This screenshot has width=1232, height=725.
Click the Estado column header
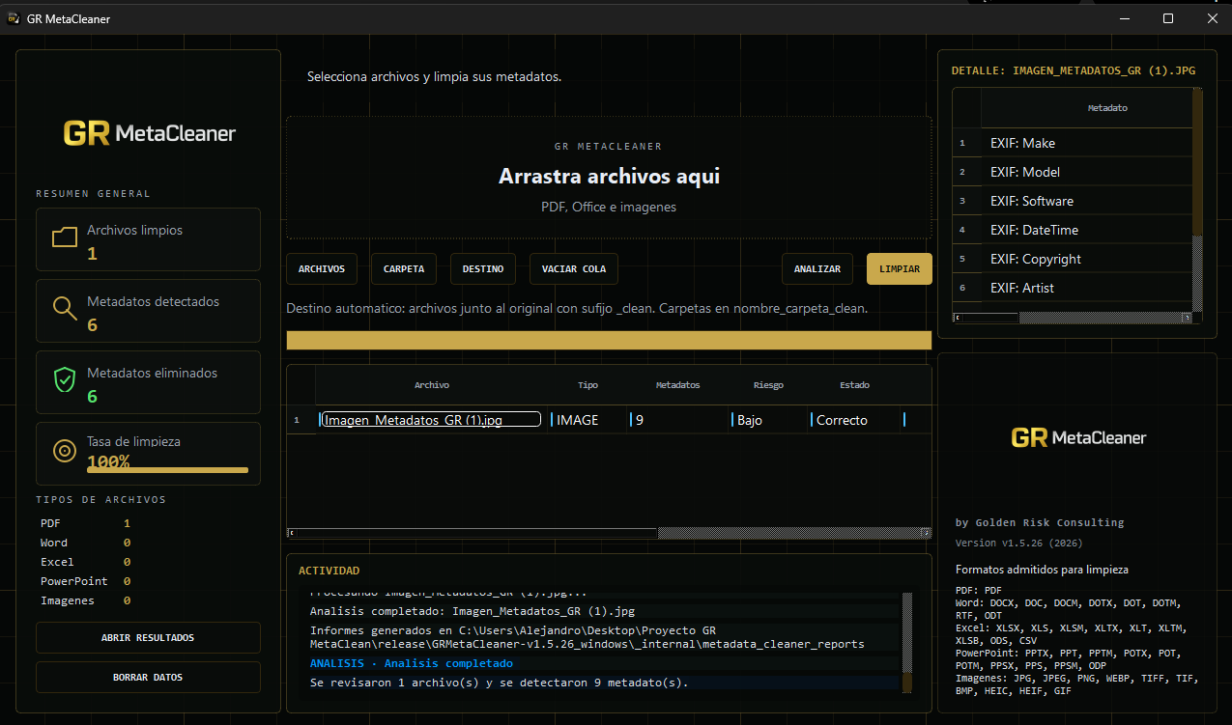854,385
